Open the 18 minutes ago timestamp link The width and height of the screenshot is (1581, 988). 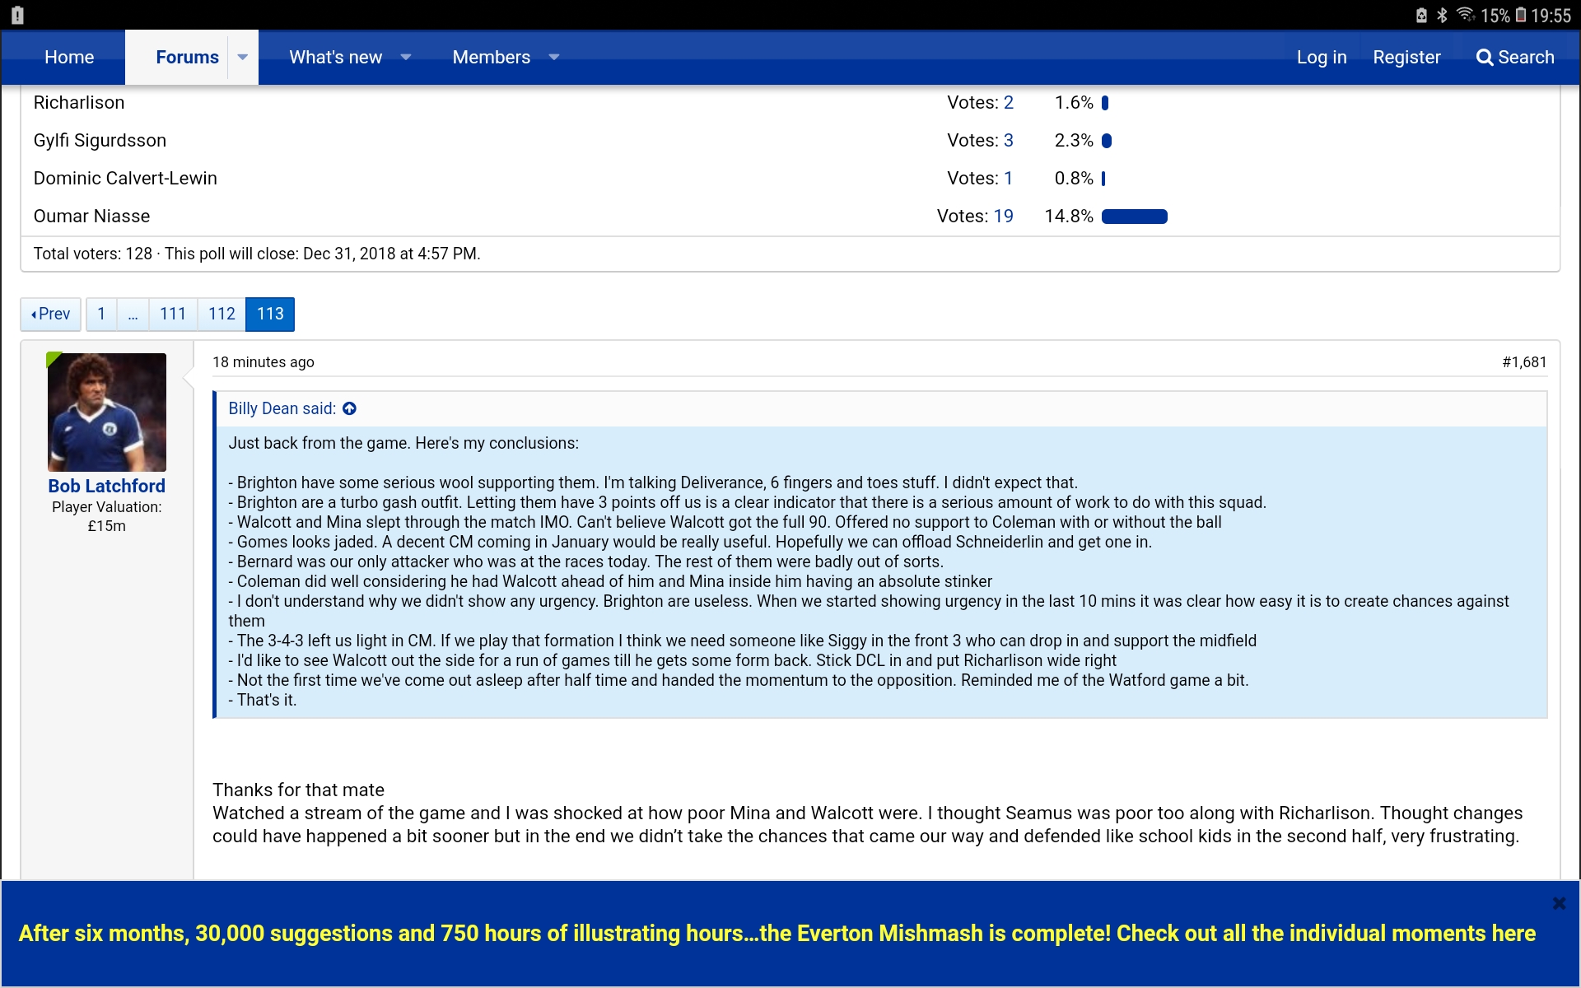(x=263, y=362)
